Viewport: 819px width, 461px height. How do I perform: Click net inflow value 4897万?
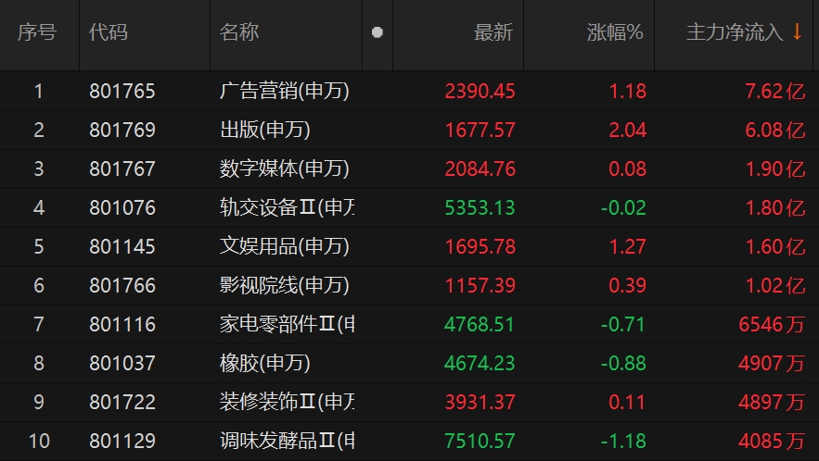[772, 403]
